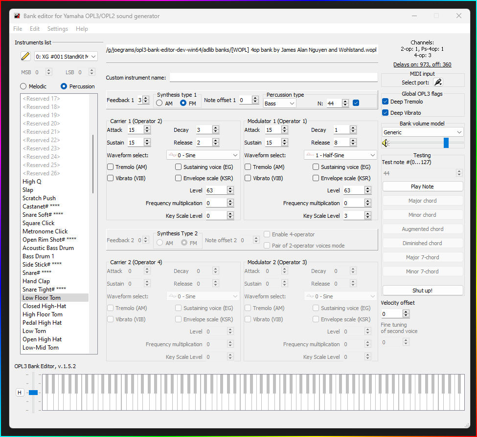
Task: Open the Edit menu
Action: coord(35,28)
